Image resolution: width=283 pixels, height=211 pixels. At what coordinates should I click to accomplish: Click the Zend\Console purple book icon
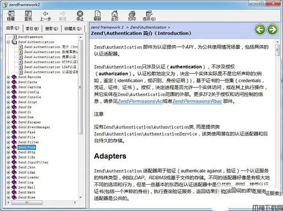pyautogui.click(x=14, y=97)
